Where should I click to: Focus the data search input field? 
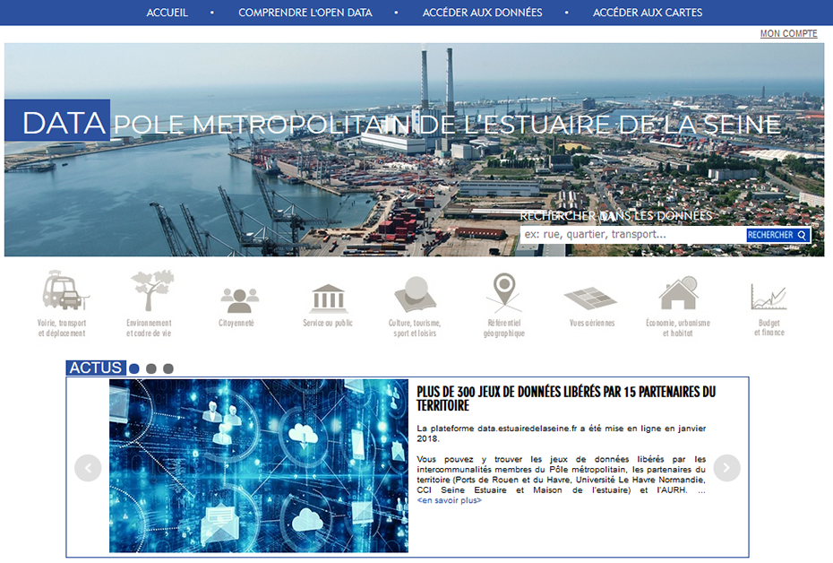[633, 235]
